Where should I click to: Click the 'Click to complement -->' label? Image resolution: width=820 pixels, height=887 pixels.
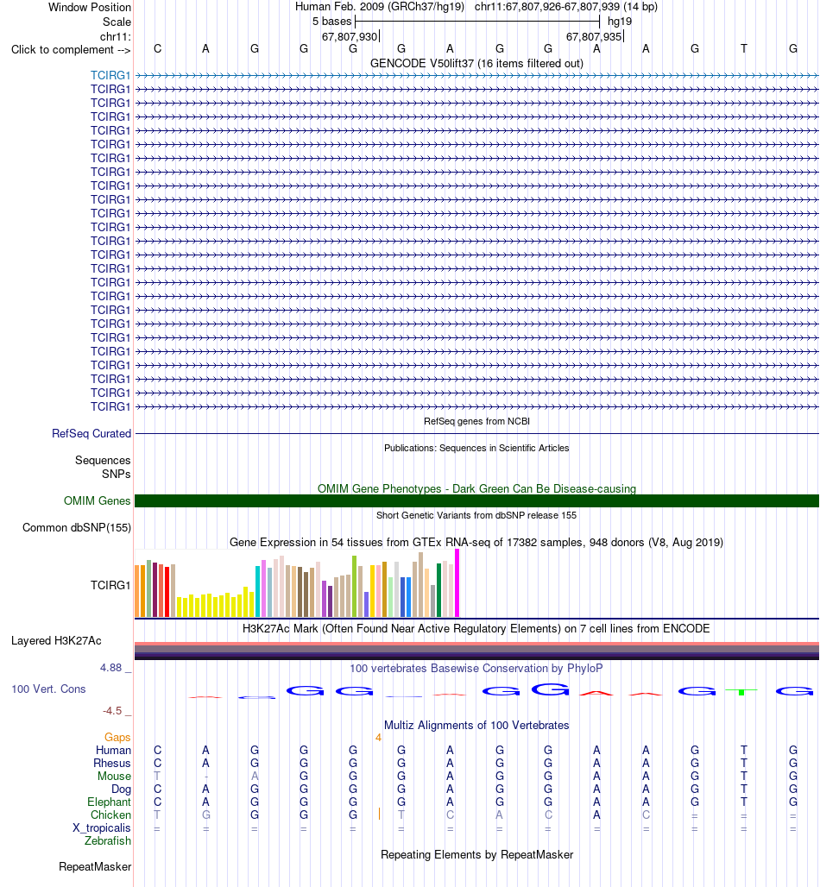[x=71, y=50]
